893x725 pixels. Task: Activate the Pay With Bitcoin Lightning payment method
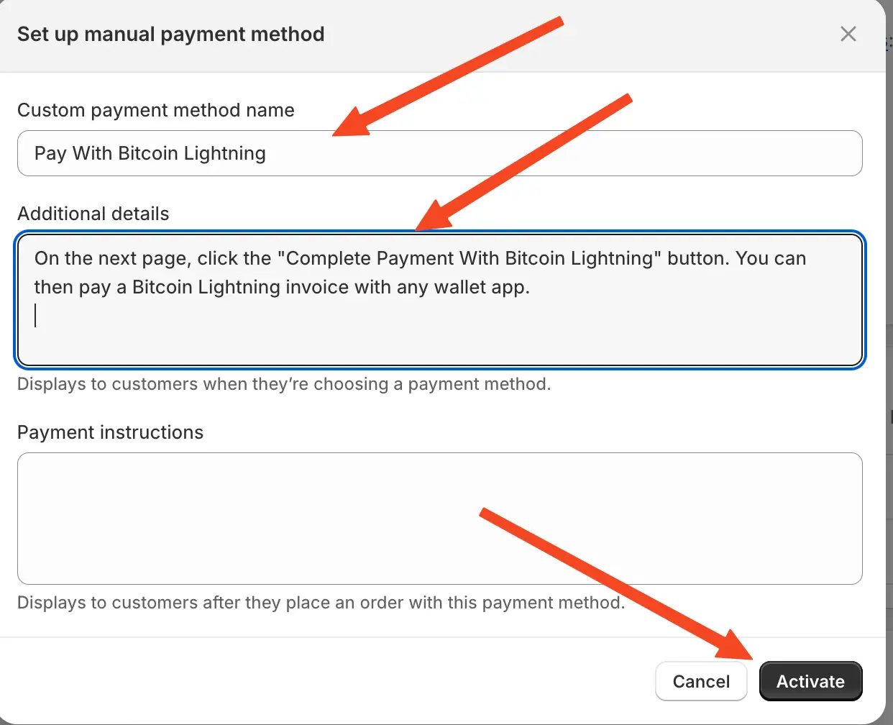[810, 681]
